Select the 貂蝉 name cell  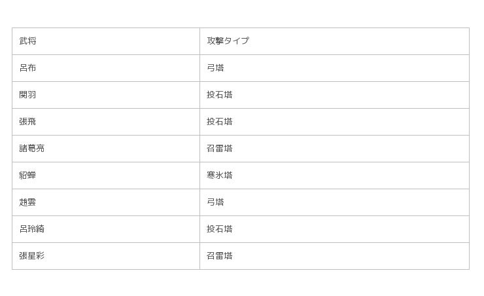pyautogui.click(x=106, y=176)
